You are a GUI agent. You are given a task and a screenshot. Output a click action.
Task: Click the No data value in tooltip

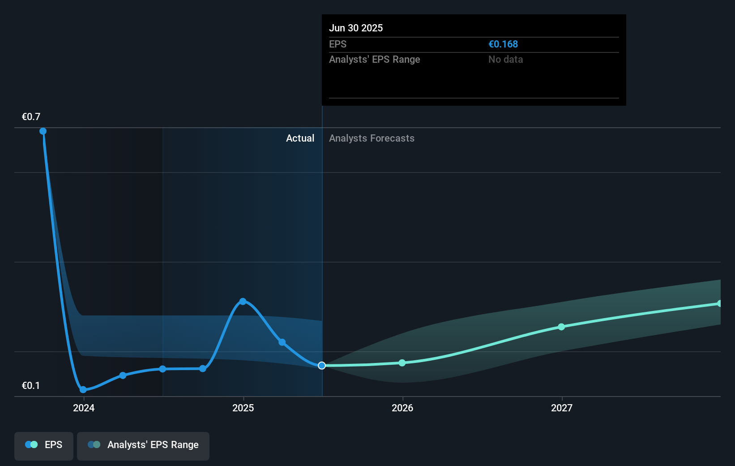pos(506,60)
